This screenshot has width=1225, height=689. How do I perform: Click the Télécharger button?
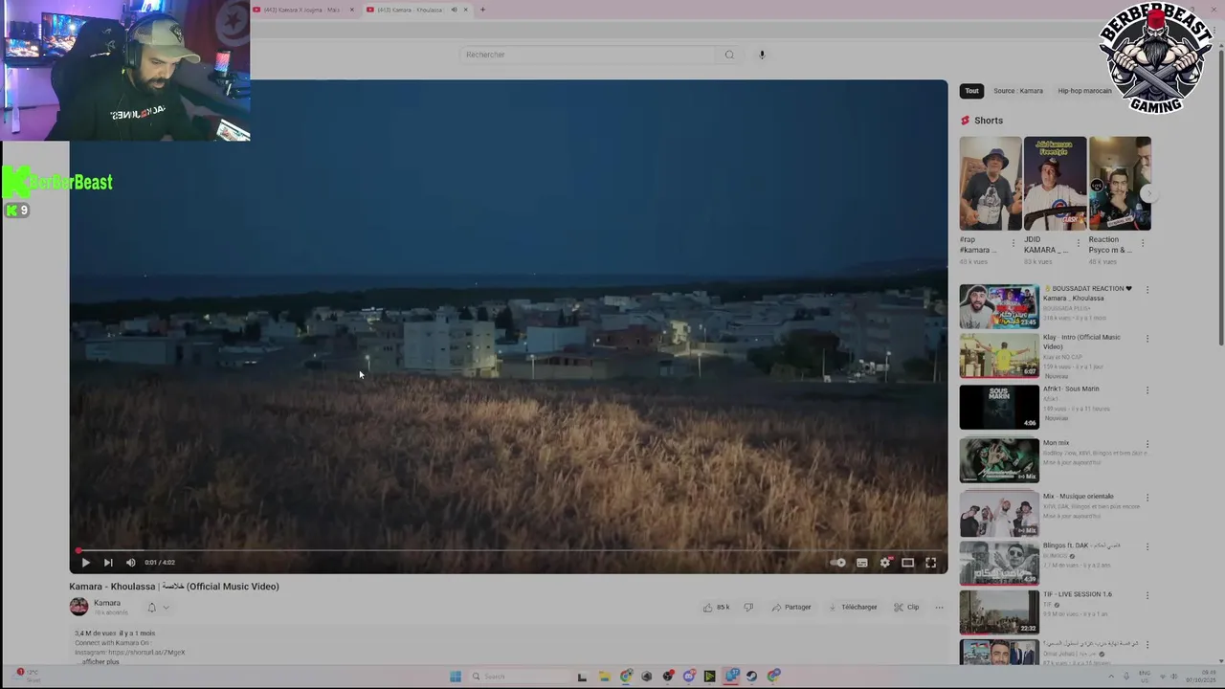click(x=853, y=607)
